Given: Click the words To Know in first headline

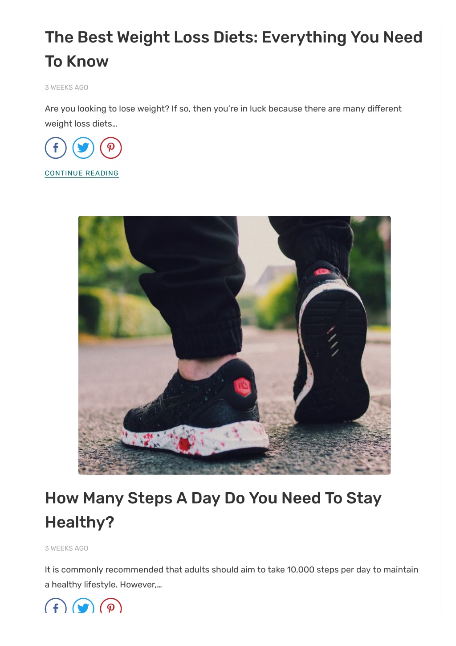Looking at the screenshot, I should 77,62.
